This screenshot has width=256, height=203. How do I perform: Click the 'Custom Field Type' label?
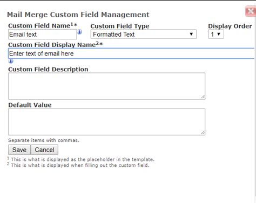120,26
